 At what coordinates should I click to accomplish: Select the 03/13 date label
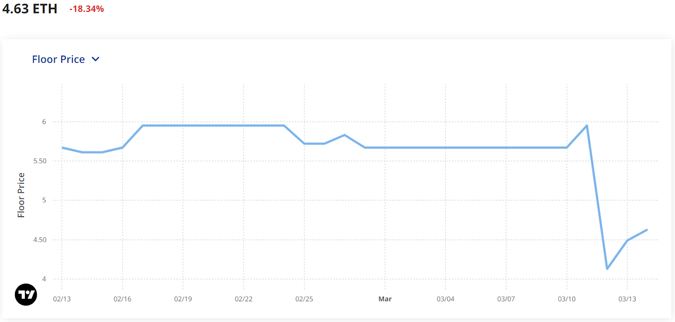tap(627, 299)
